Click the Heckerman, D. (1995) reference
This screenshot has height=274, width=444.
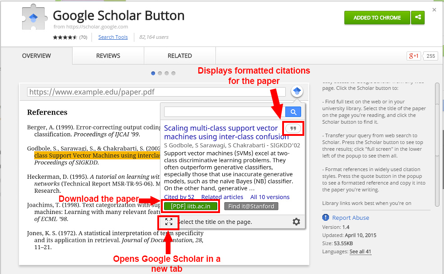pos(94,184)
